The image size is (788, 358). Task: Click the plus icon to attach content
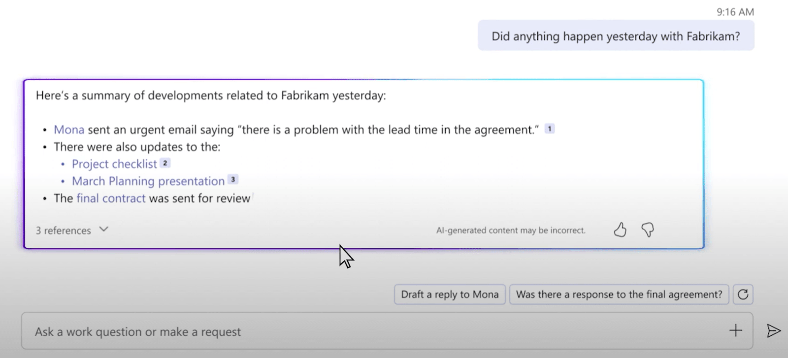pyautogui.click(x=736, y=330)
